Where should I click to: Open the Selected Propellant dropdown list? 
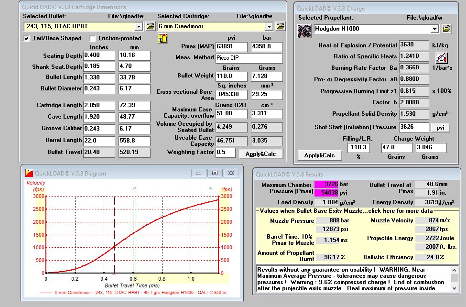pos(434,29)
